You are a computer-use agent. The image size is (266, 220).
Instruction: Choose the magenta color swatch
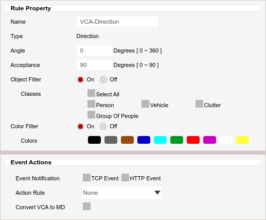click(x=209, y=140)
